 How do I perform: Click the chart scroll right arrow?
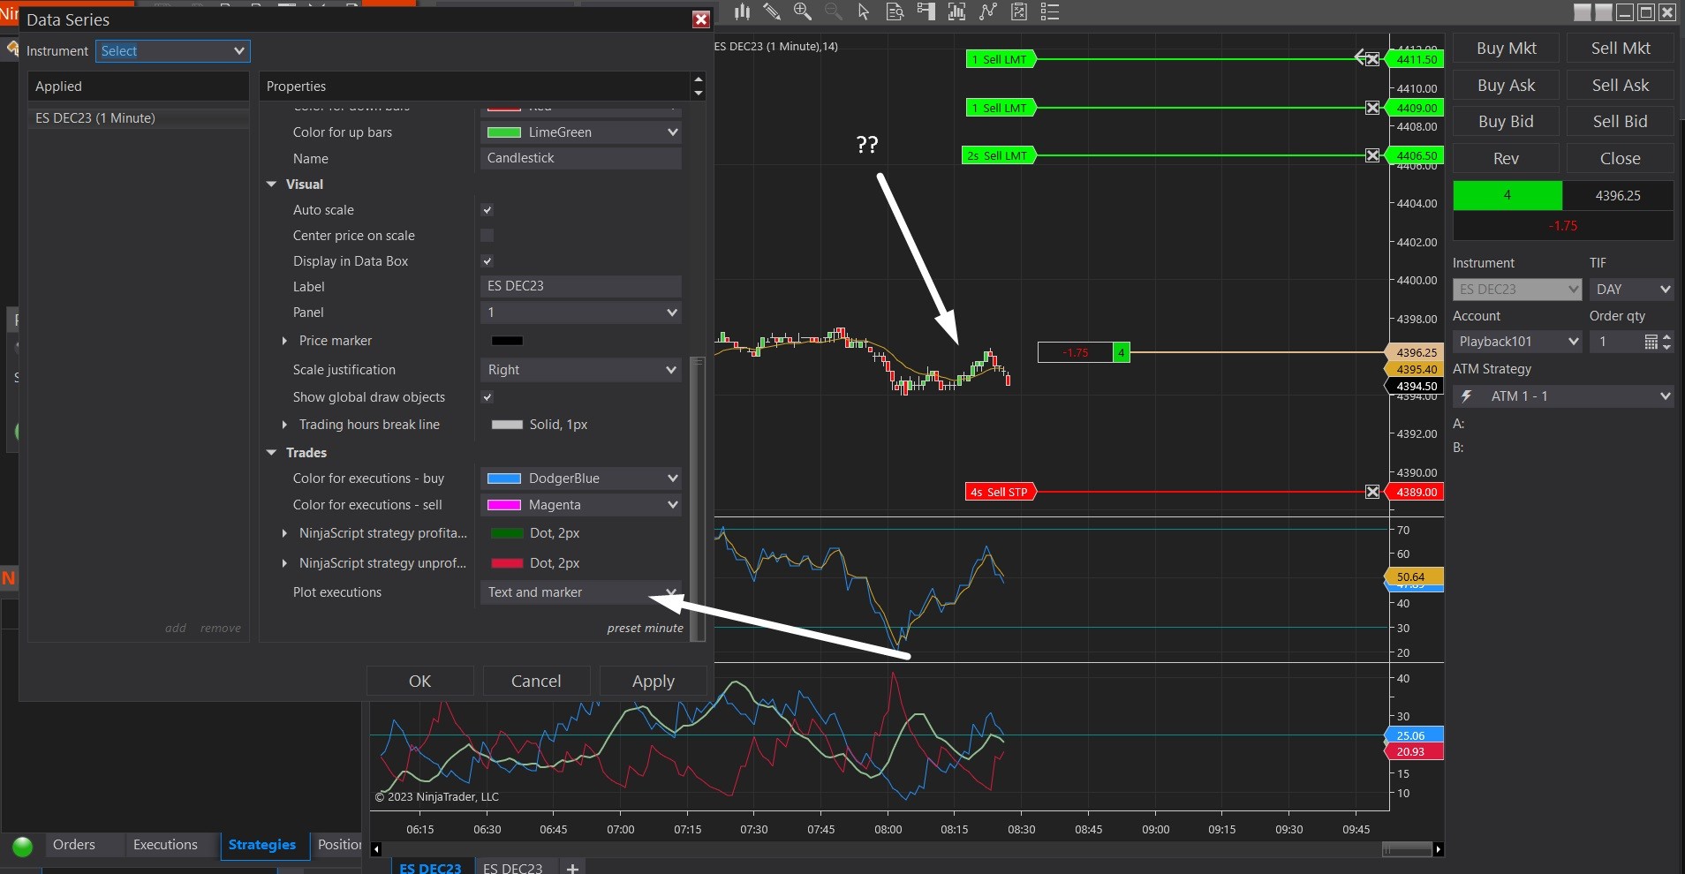1439,849
